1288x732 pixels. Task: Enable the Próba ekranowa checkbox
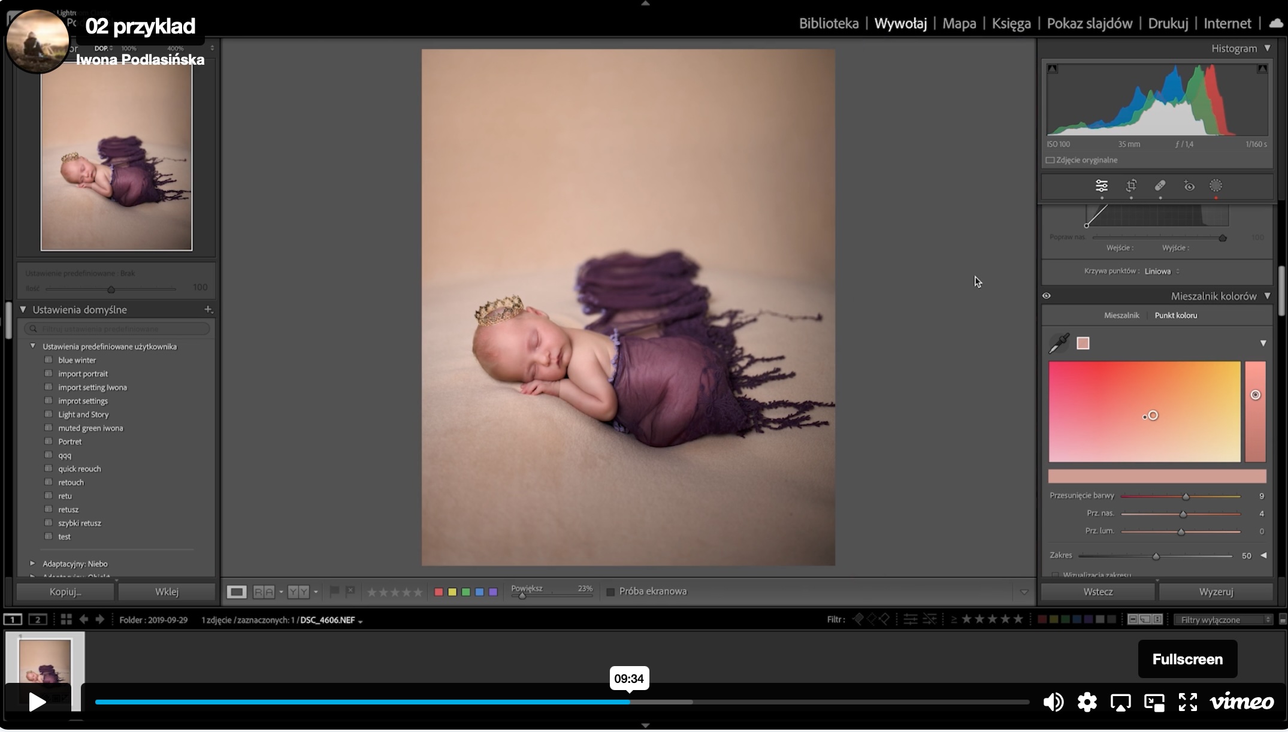610,592
